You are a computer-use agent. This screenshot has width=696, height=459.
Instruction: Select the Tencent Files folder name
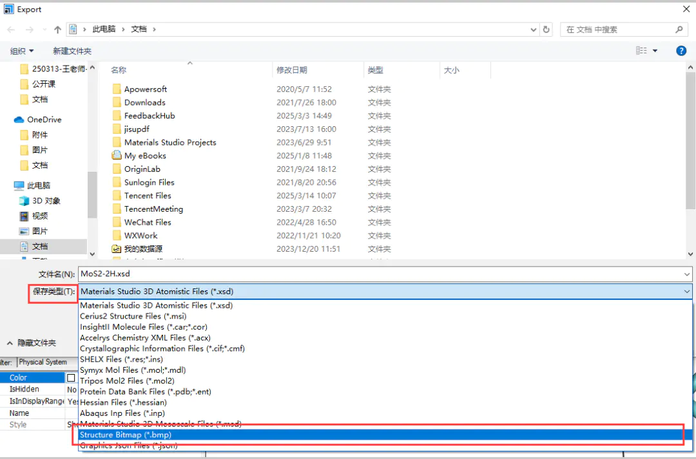pos(148,196)
